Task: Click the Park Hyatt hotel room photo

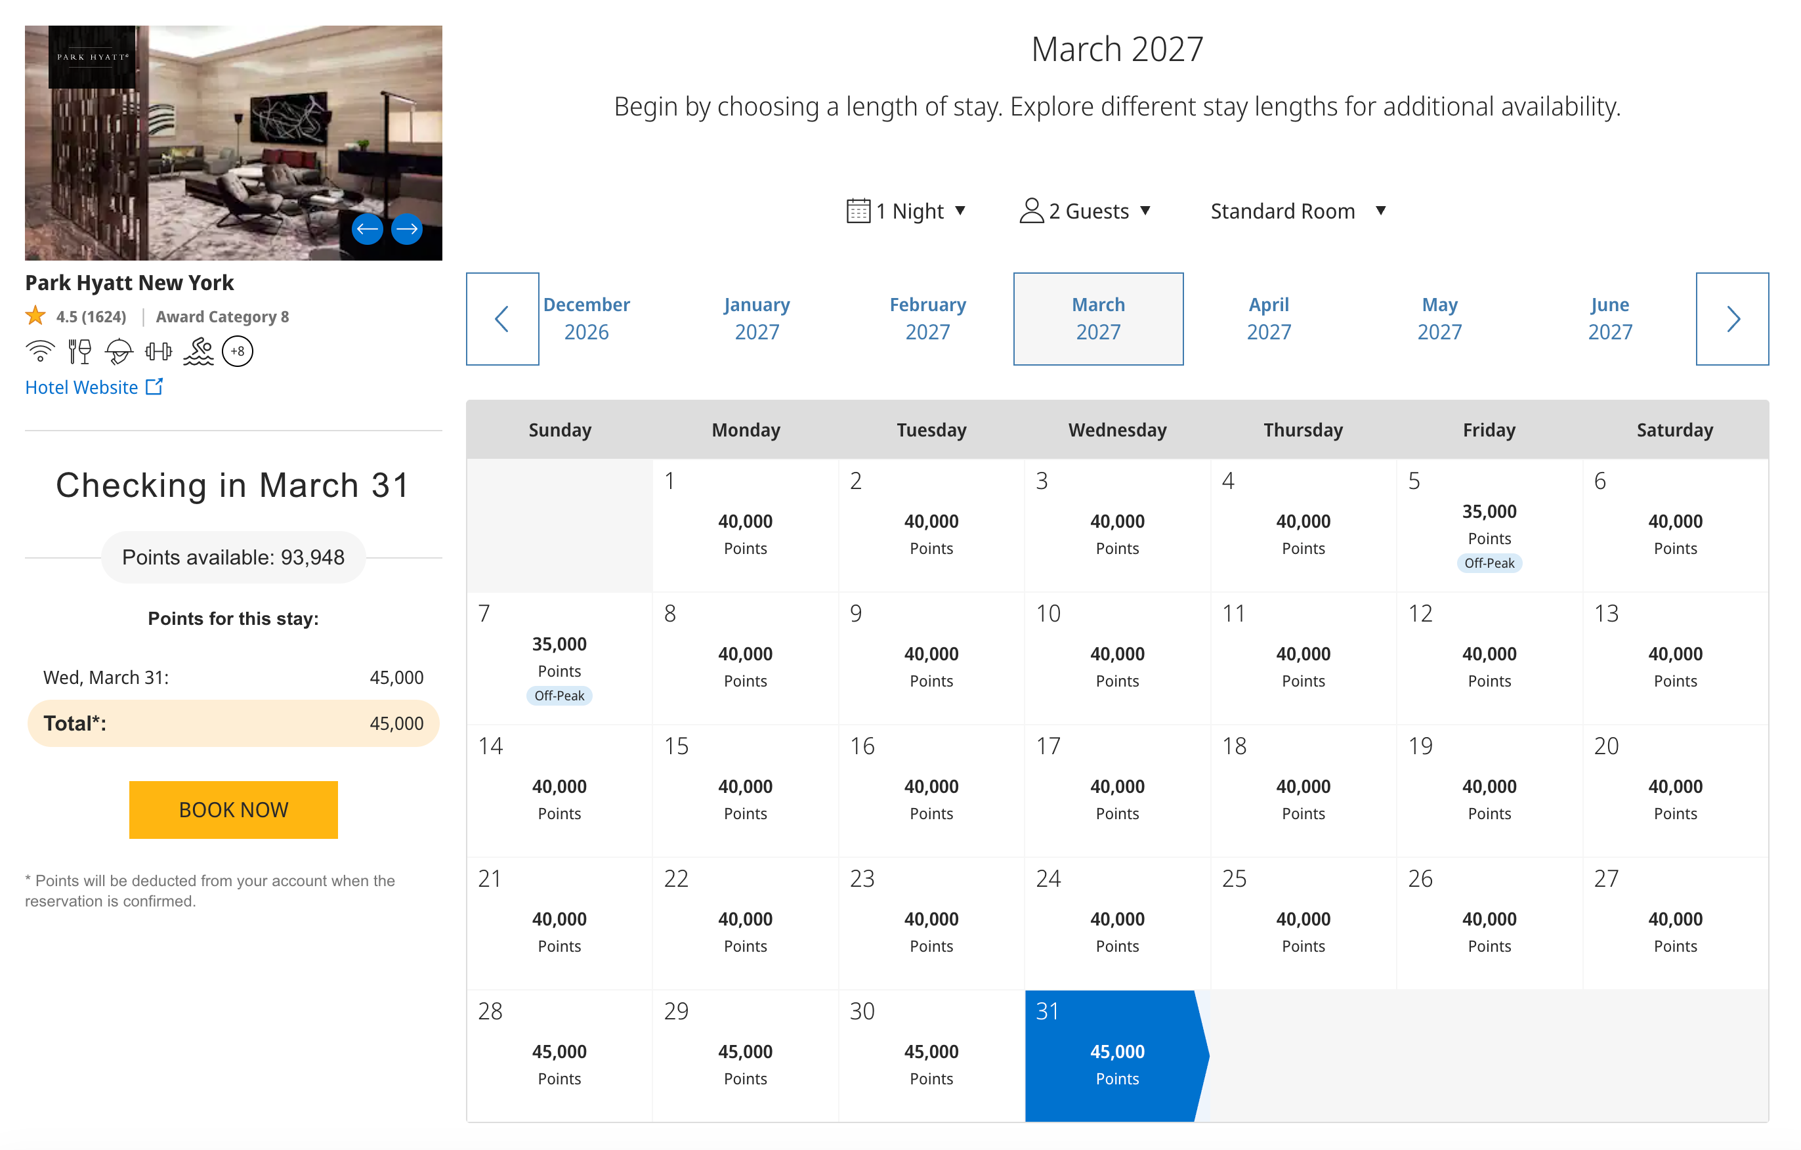Action: [x=234, y=143]
